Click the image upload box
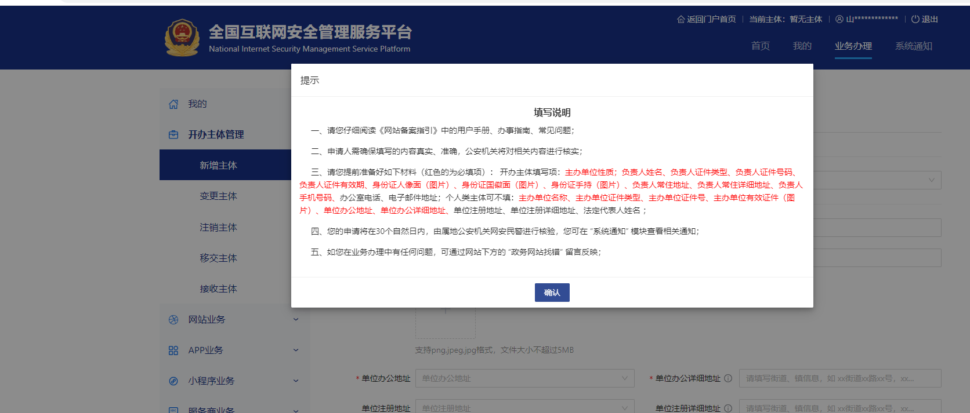970x413 pixels. [446, 323]
